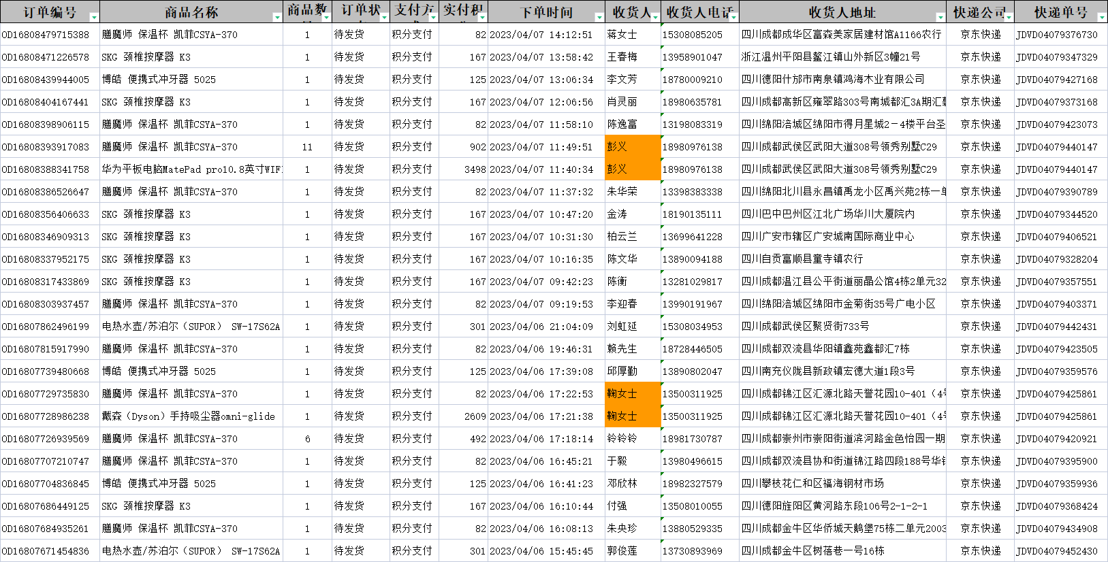The width and height of the screenshot is (1108, 562).
Task: Click address cell 四川成都武侯区聚贤街733号
Action: tap(843, 326)
